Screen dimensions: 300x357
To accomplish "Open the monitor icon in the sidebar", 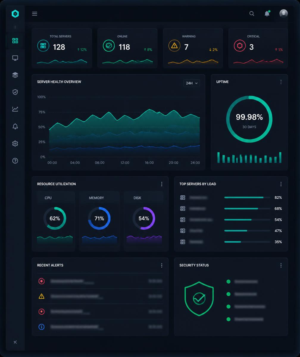I will 15,58.
